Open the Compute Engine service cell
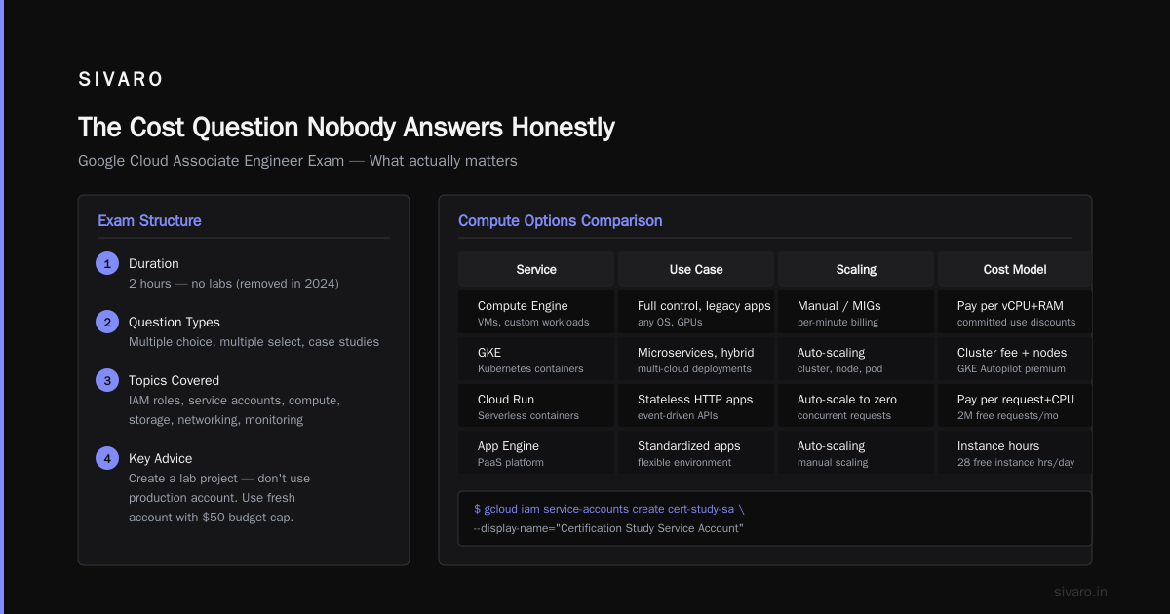Image resolution: width=1170 pixels, height=614 pixels. pyautogui.click(x=536, y=313)
